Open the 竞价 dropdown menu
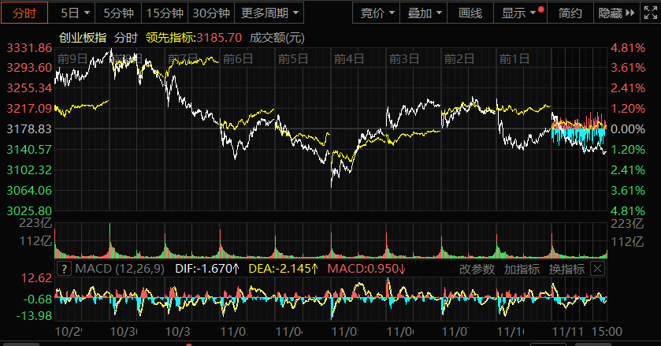The width and height of the screenshot is (661, 346). pos(378,13)
